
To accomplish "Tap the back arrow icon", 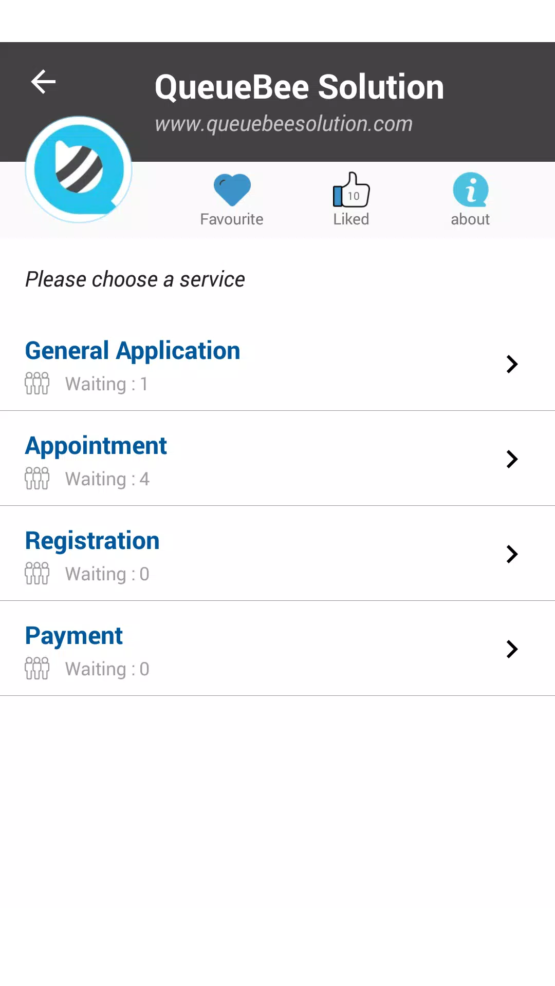I will (43, 82).
